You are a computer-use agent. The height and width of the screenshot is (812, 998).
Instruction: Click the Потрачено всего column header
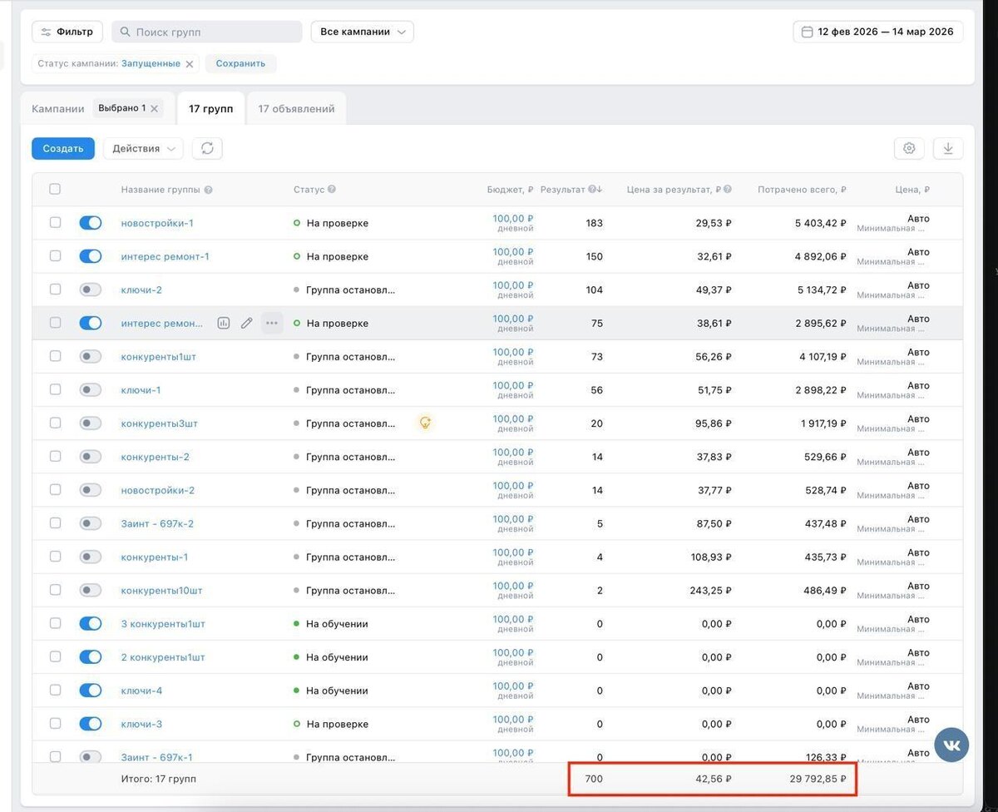802,190
